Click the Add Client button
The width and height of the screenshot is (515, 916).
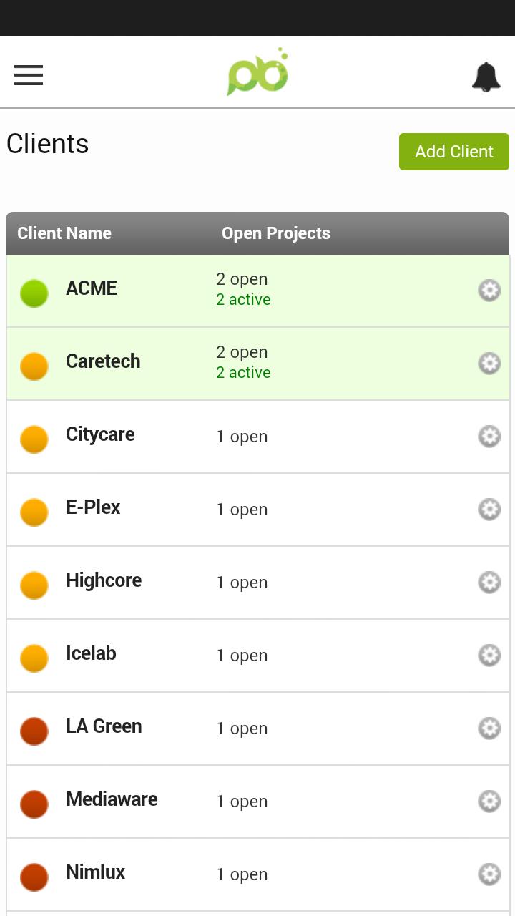(454, 152)
